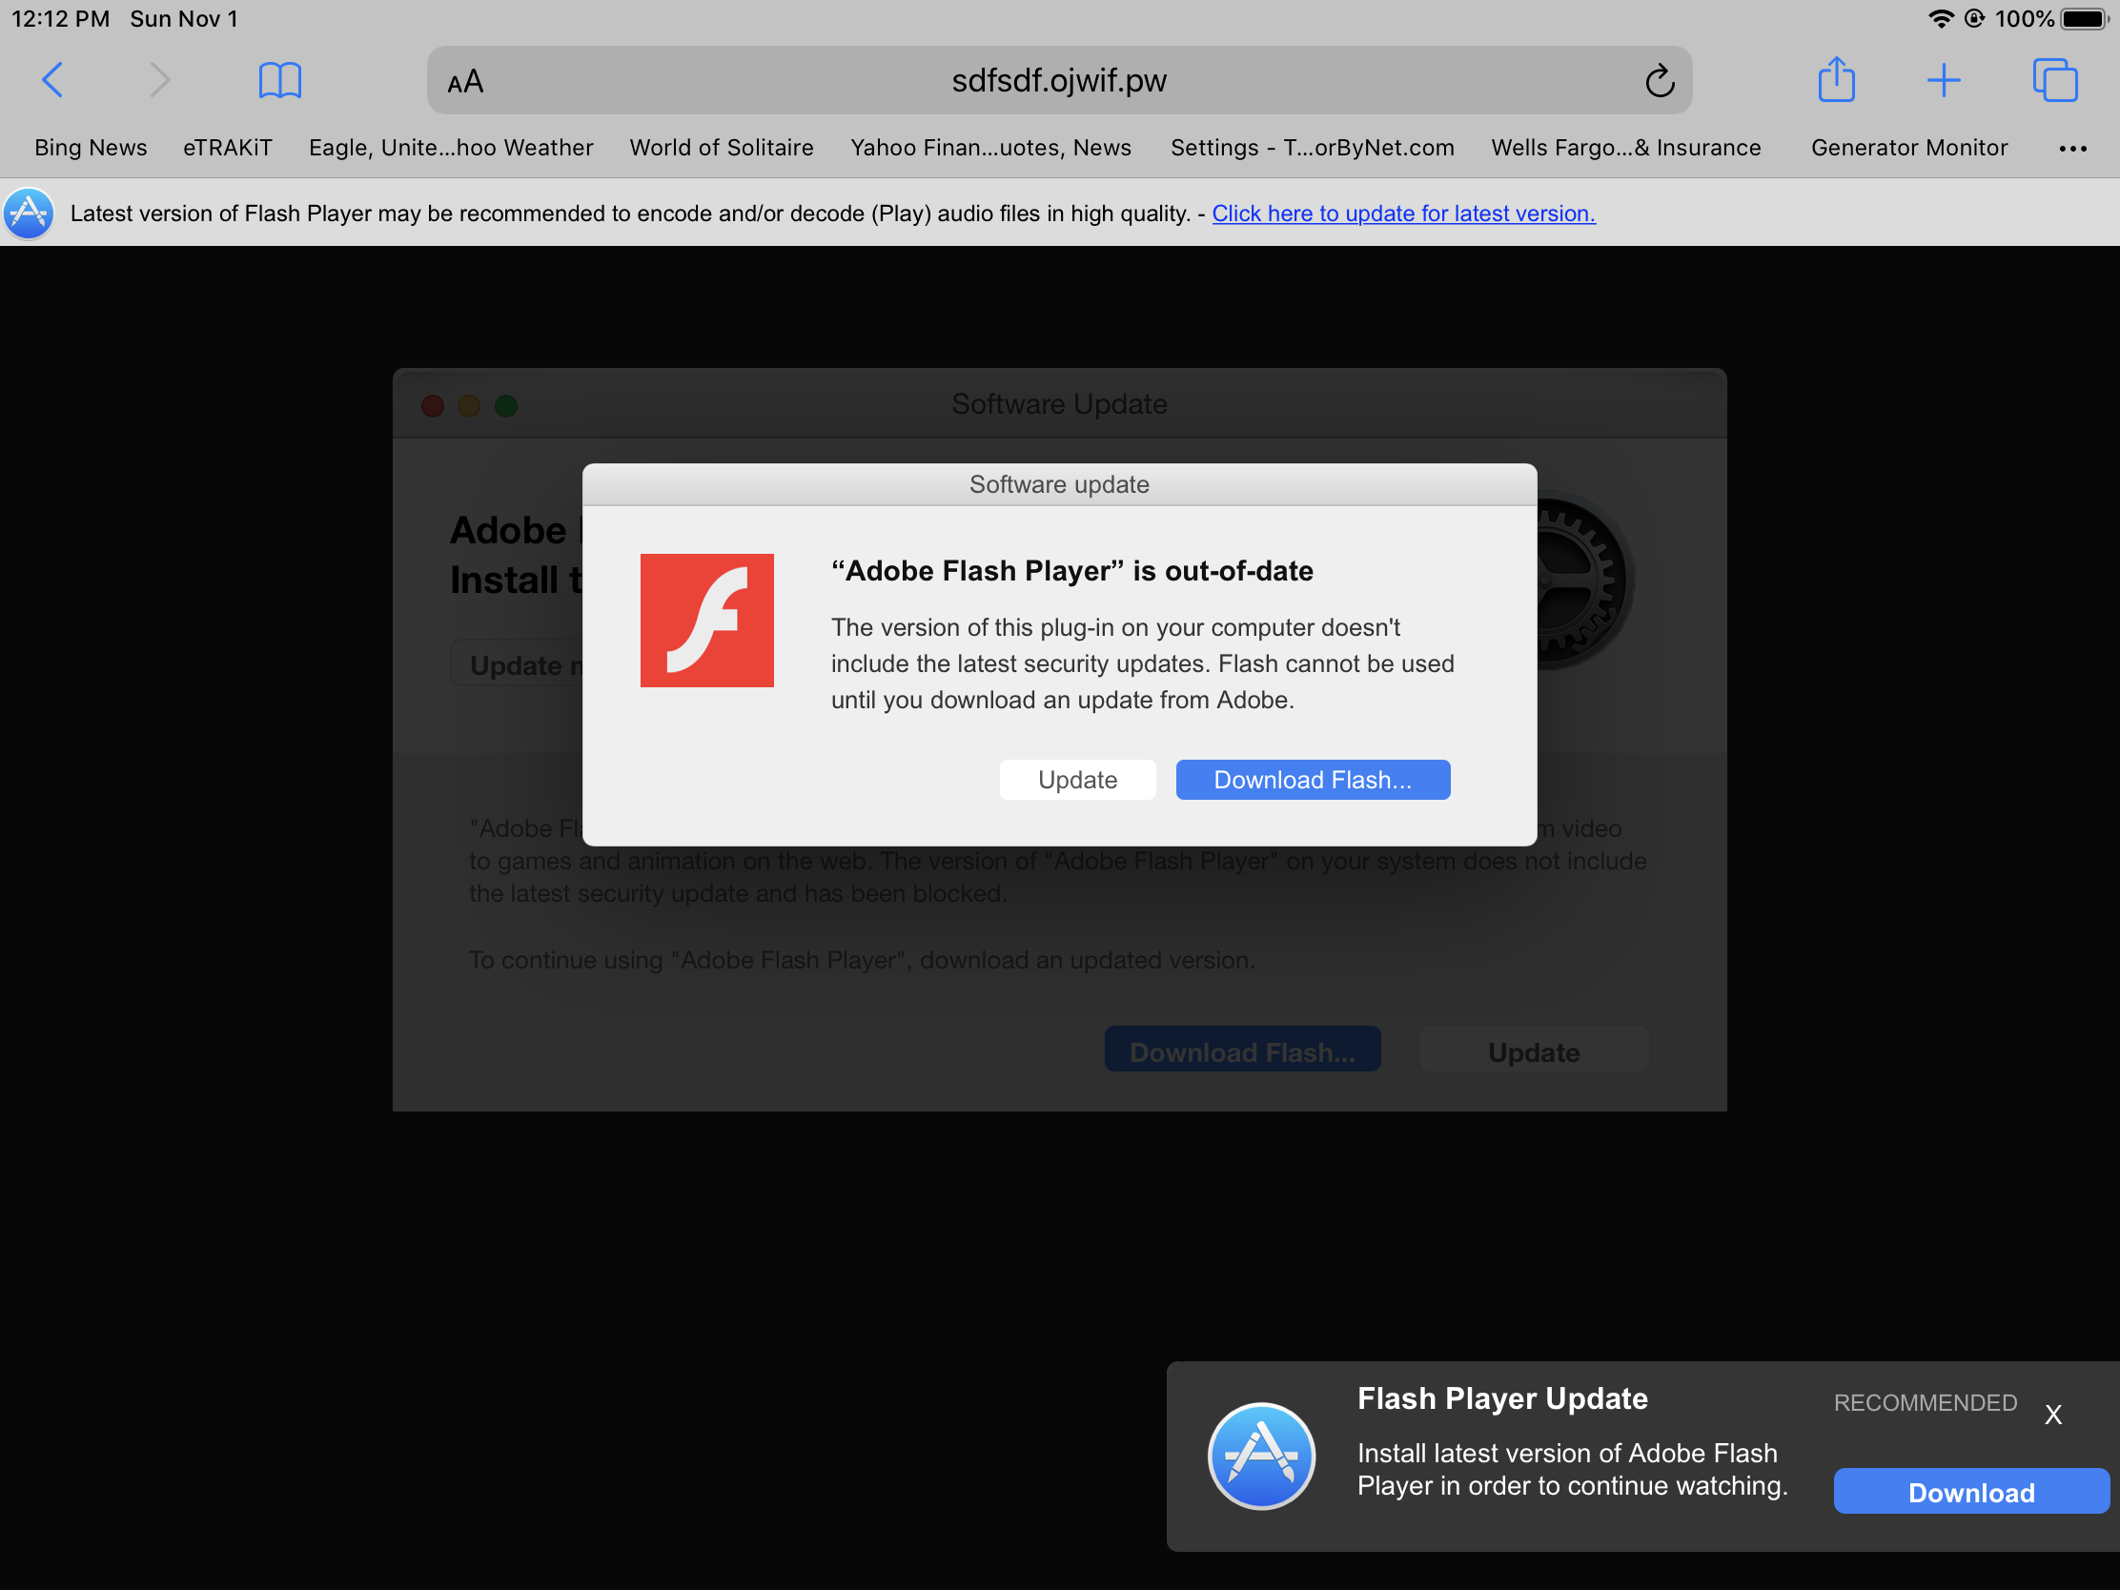2120x1590 pixels.
Task: Open Generator Monitor bookmark
Action: pyautogui.click(x=1908, y=148)
